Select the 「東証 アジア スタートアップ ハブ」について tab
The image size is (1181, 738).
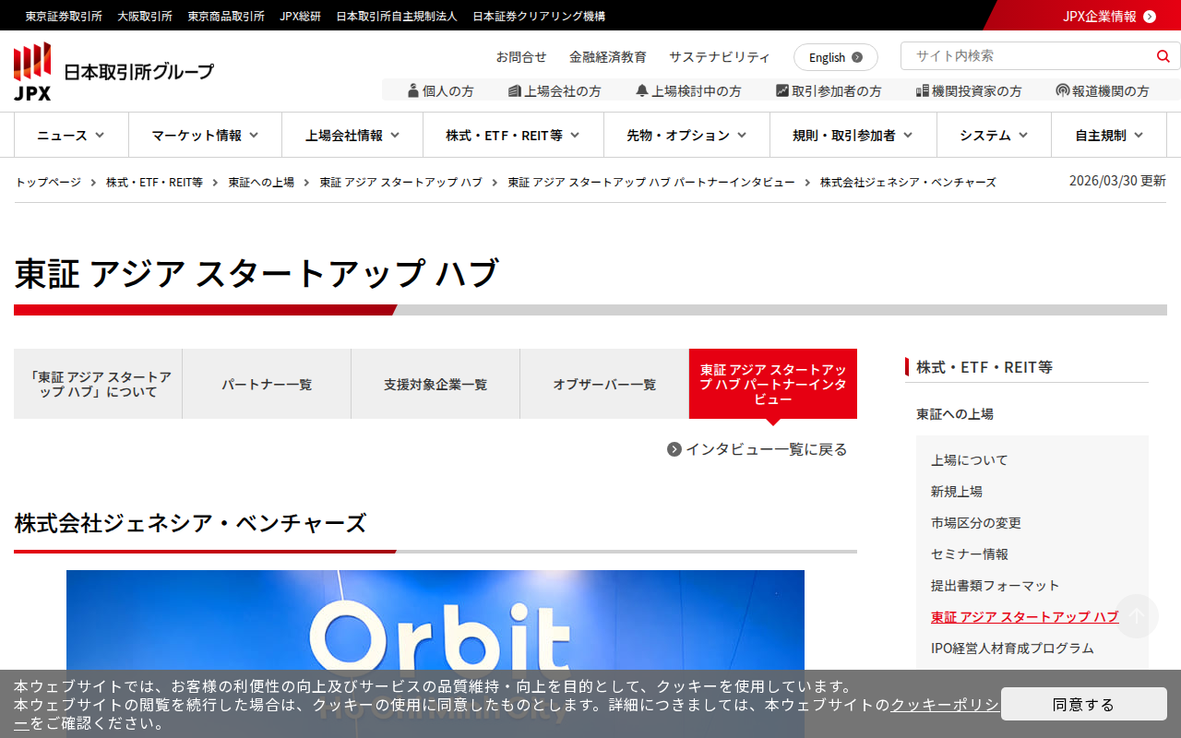98,384
